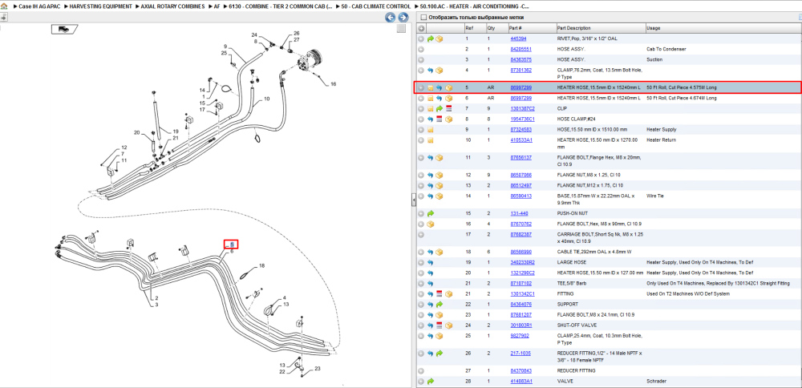Click the green arrow icon in row 28

(x=431, y=382)
